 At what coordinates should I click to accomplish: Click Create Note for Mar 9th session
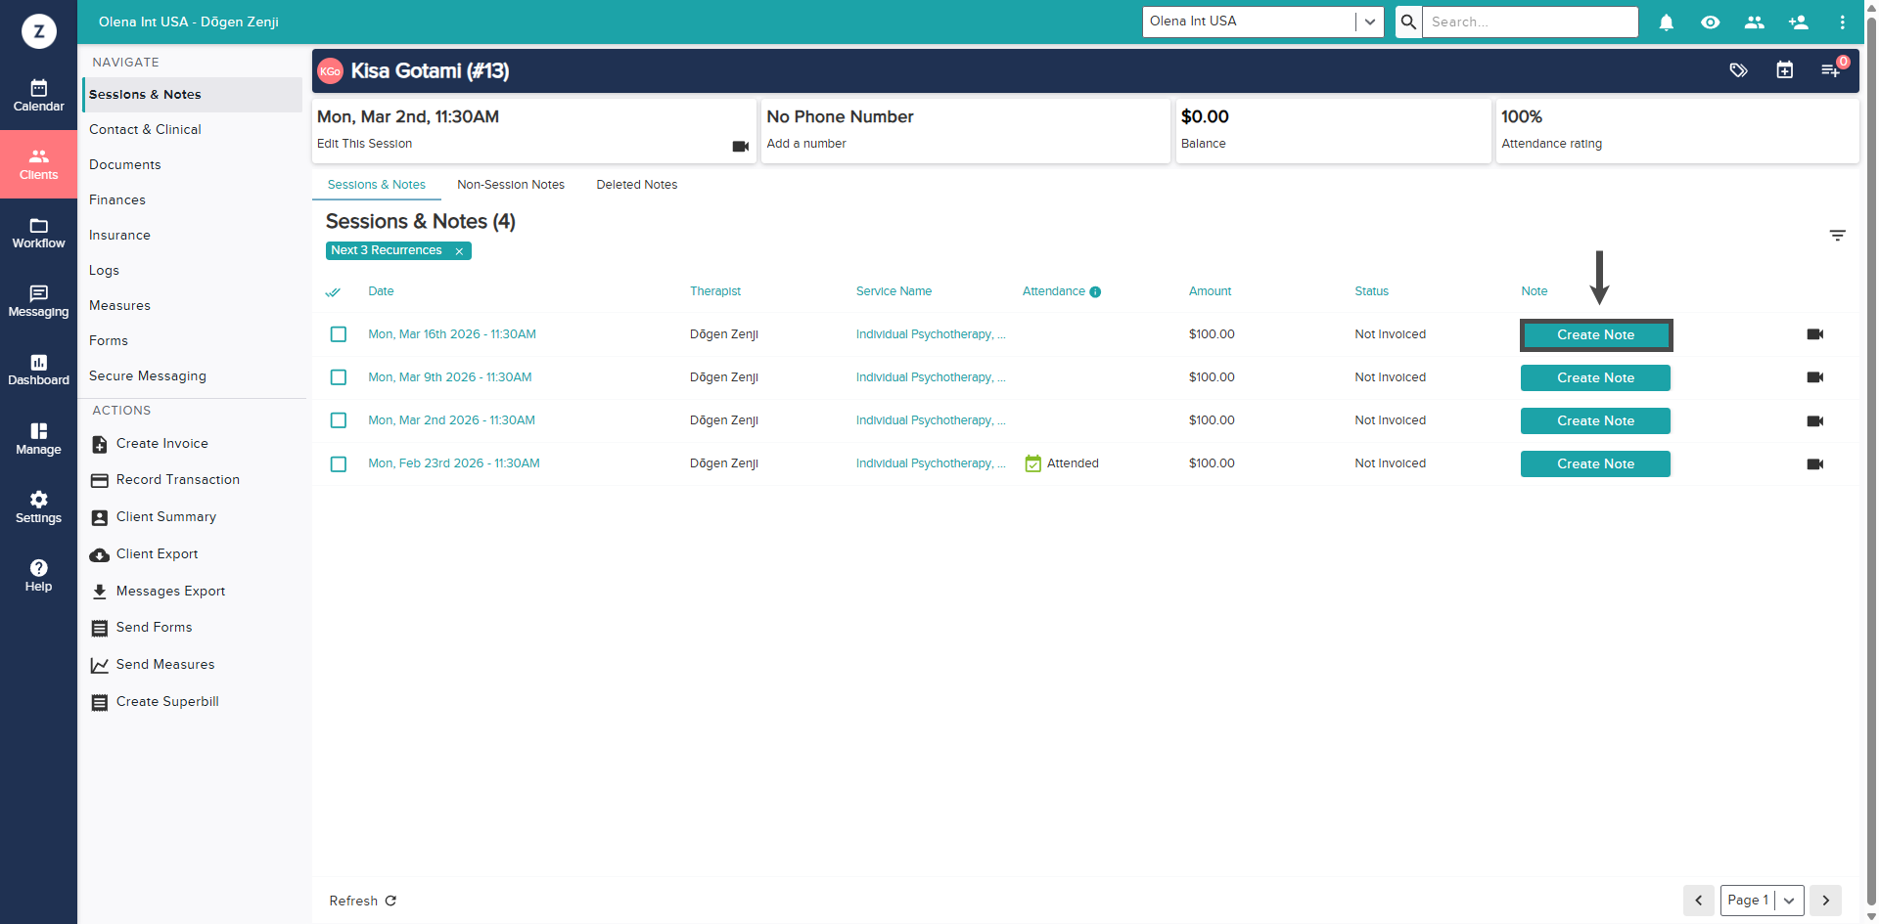click(1594, 378)
